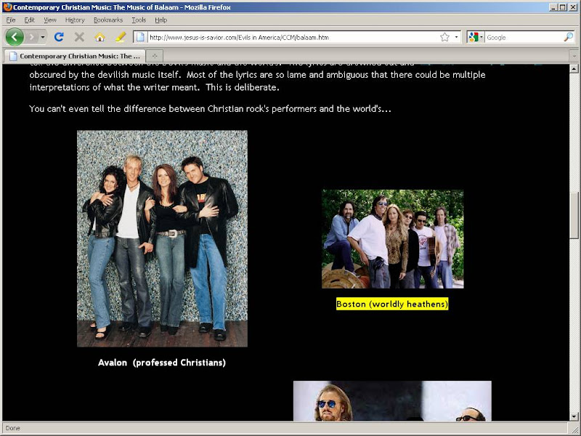The width and height of the screenshot is (581, 436).
Task: Click the 'This is deliberate.' text
Action: [x=243, y=87]
